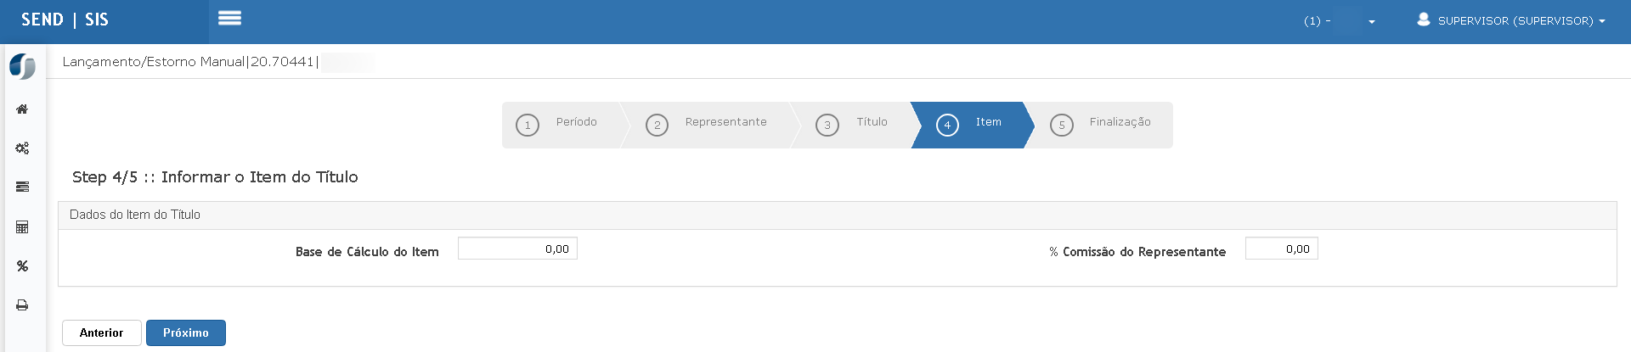Screen dimensions: 1631x352
Task: Toggle the hamburger menu icon
Action: (229, 18)
